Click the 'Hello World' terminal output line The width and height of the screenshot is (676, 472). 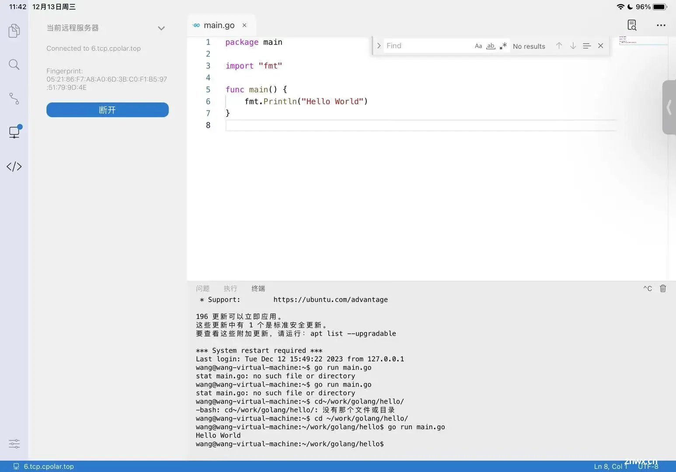pyautogui.click(x=218, y=436)
